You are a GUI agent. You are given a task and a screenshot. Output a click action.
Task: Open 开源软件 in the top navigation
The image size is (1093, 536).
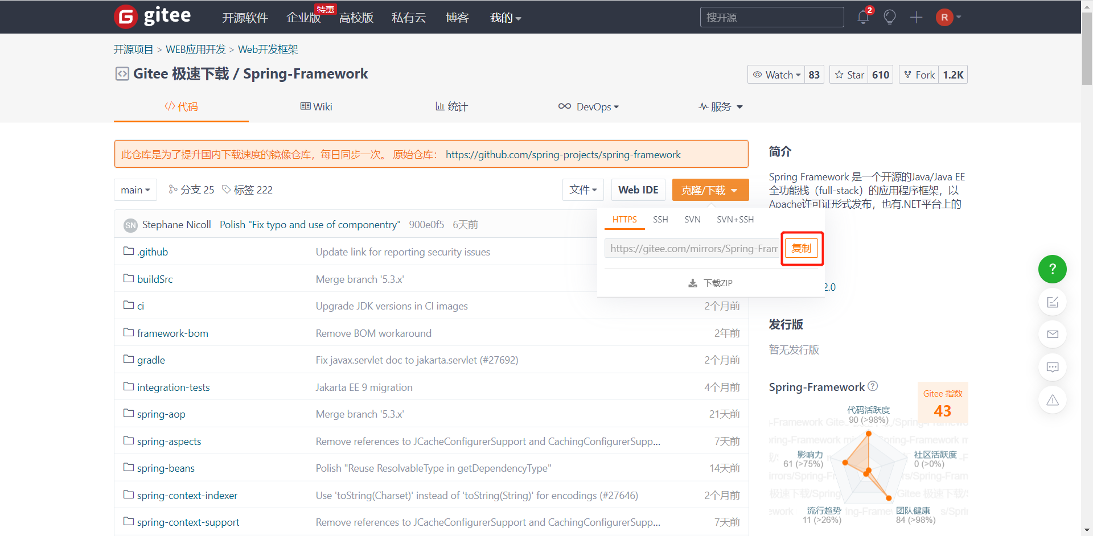(245, 18)
